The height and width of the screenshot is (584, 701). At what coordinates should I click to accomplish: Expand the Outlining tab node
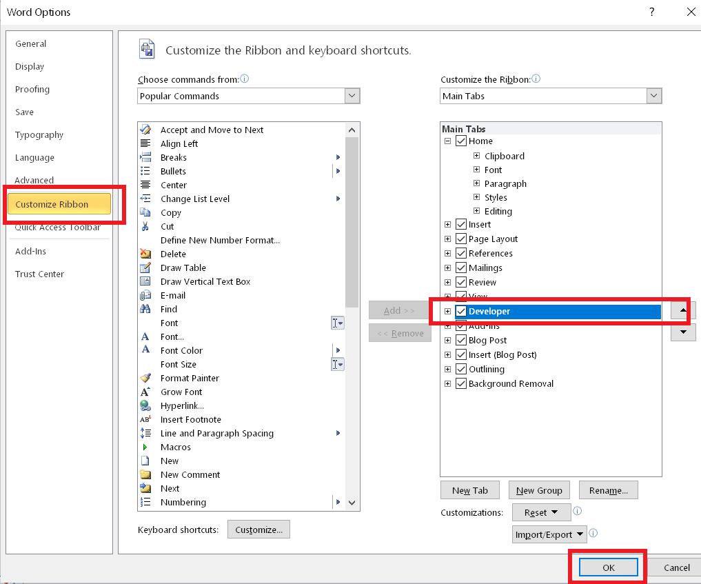(447, 370)
